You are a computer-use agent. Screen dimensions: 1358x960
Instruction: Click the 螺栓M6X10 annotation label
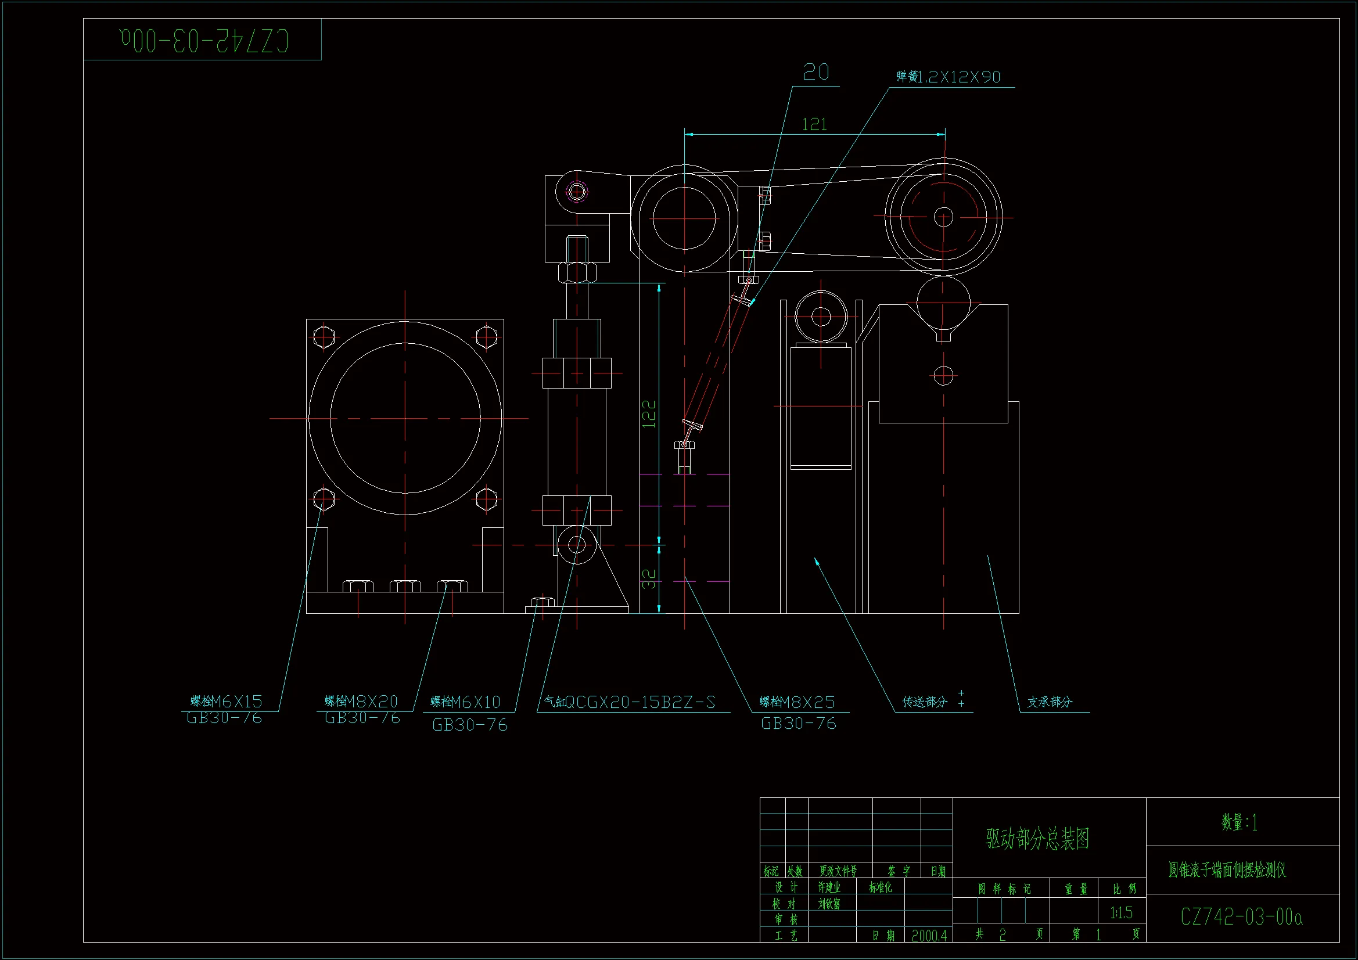pyautogui.click(x=465, y=702)
